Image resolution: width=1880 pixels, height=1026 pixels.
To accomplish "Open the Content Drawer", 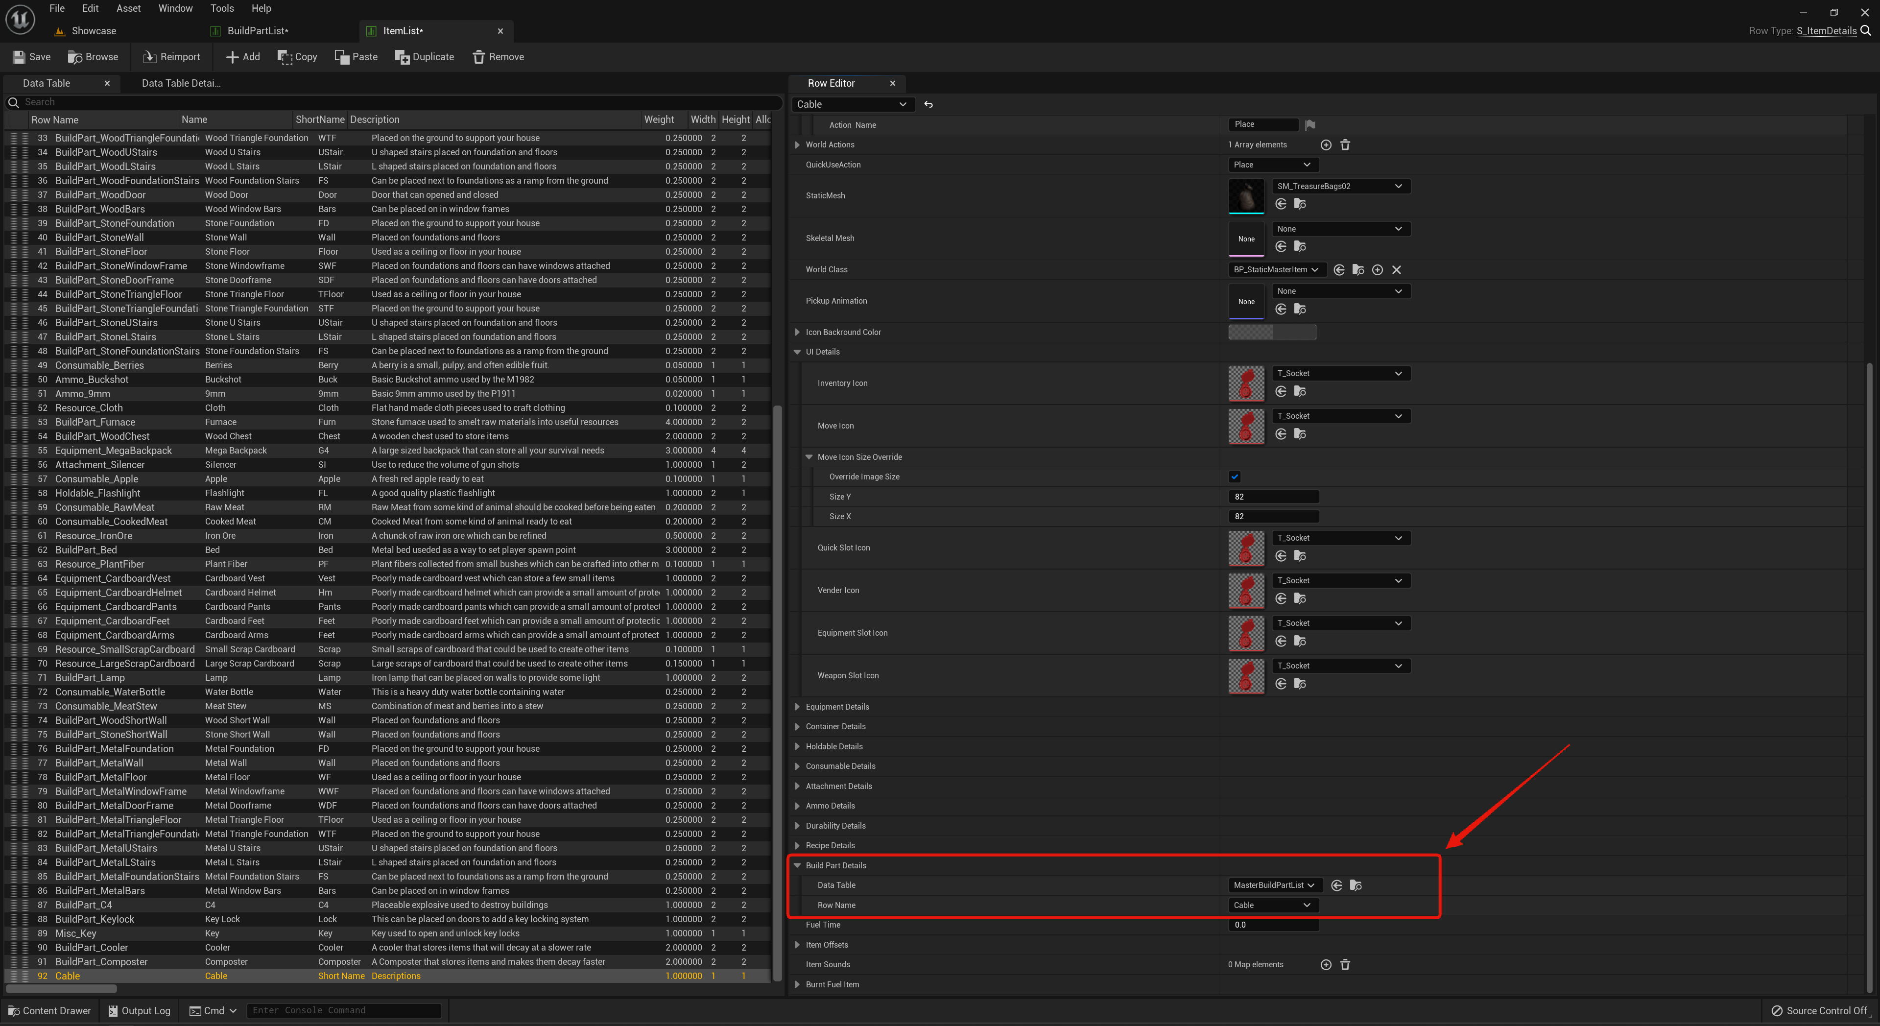I will [49, 1011].
